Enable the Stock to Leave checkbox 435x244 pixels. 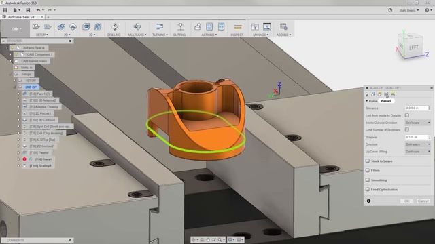coord(368,161)
